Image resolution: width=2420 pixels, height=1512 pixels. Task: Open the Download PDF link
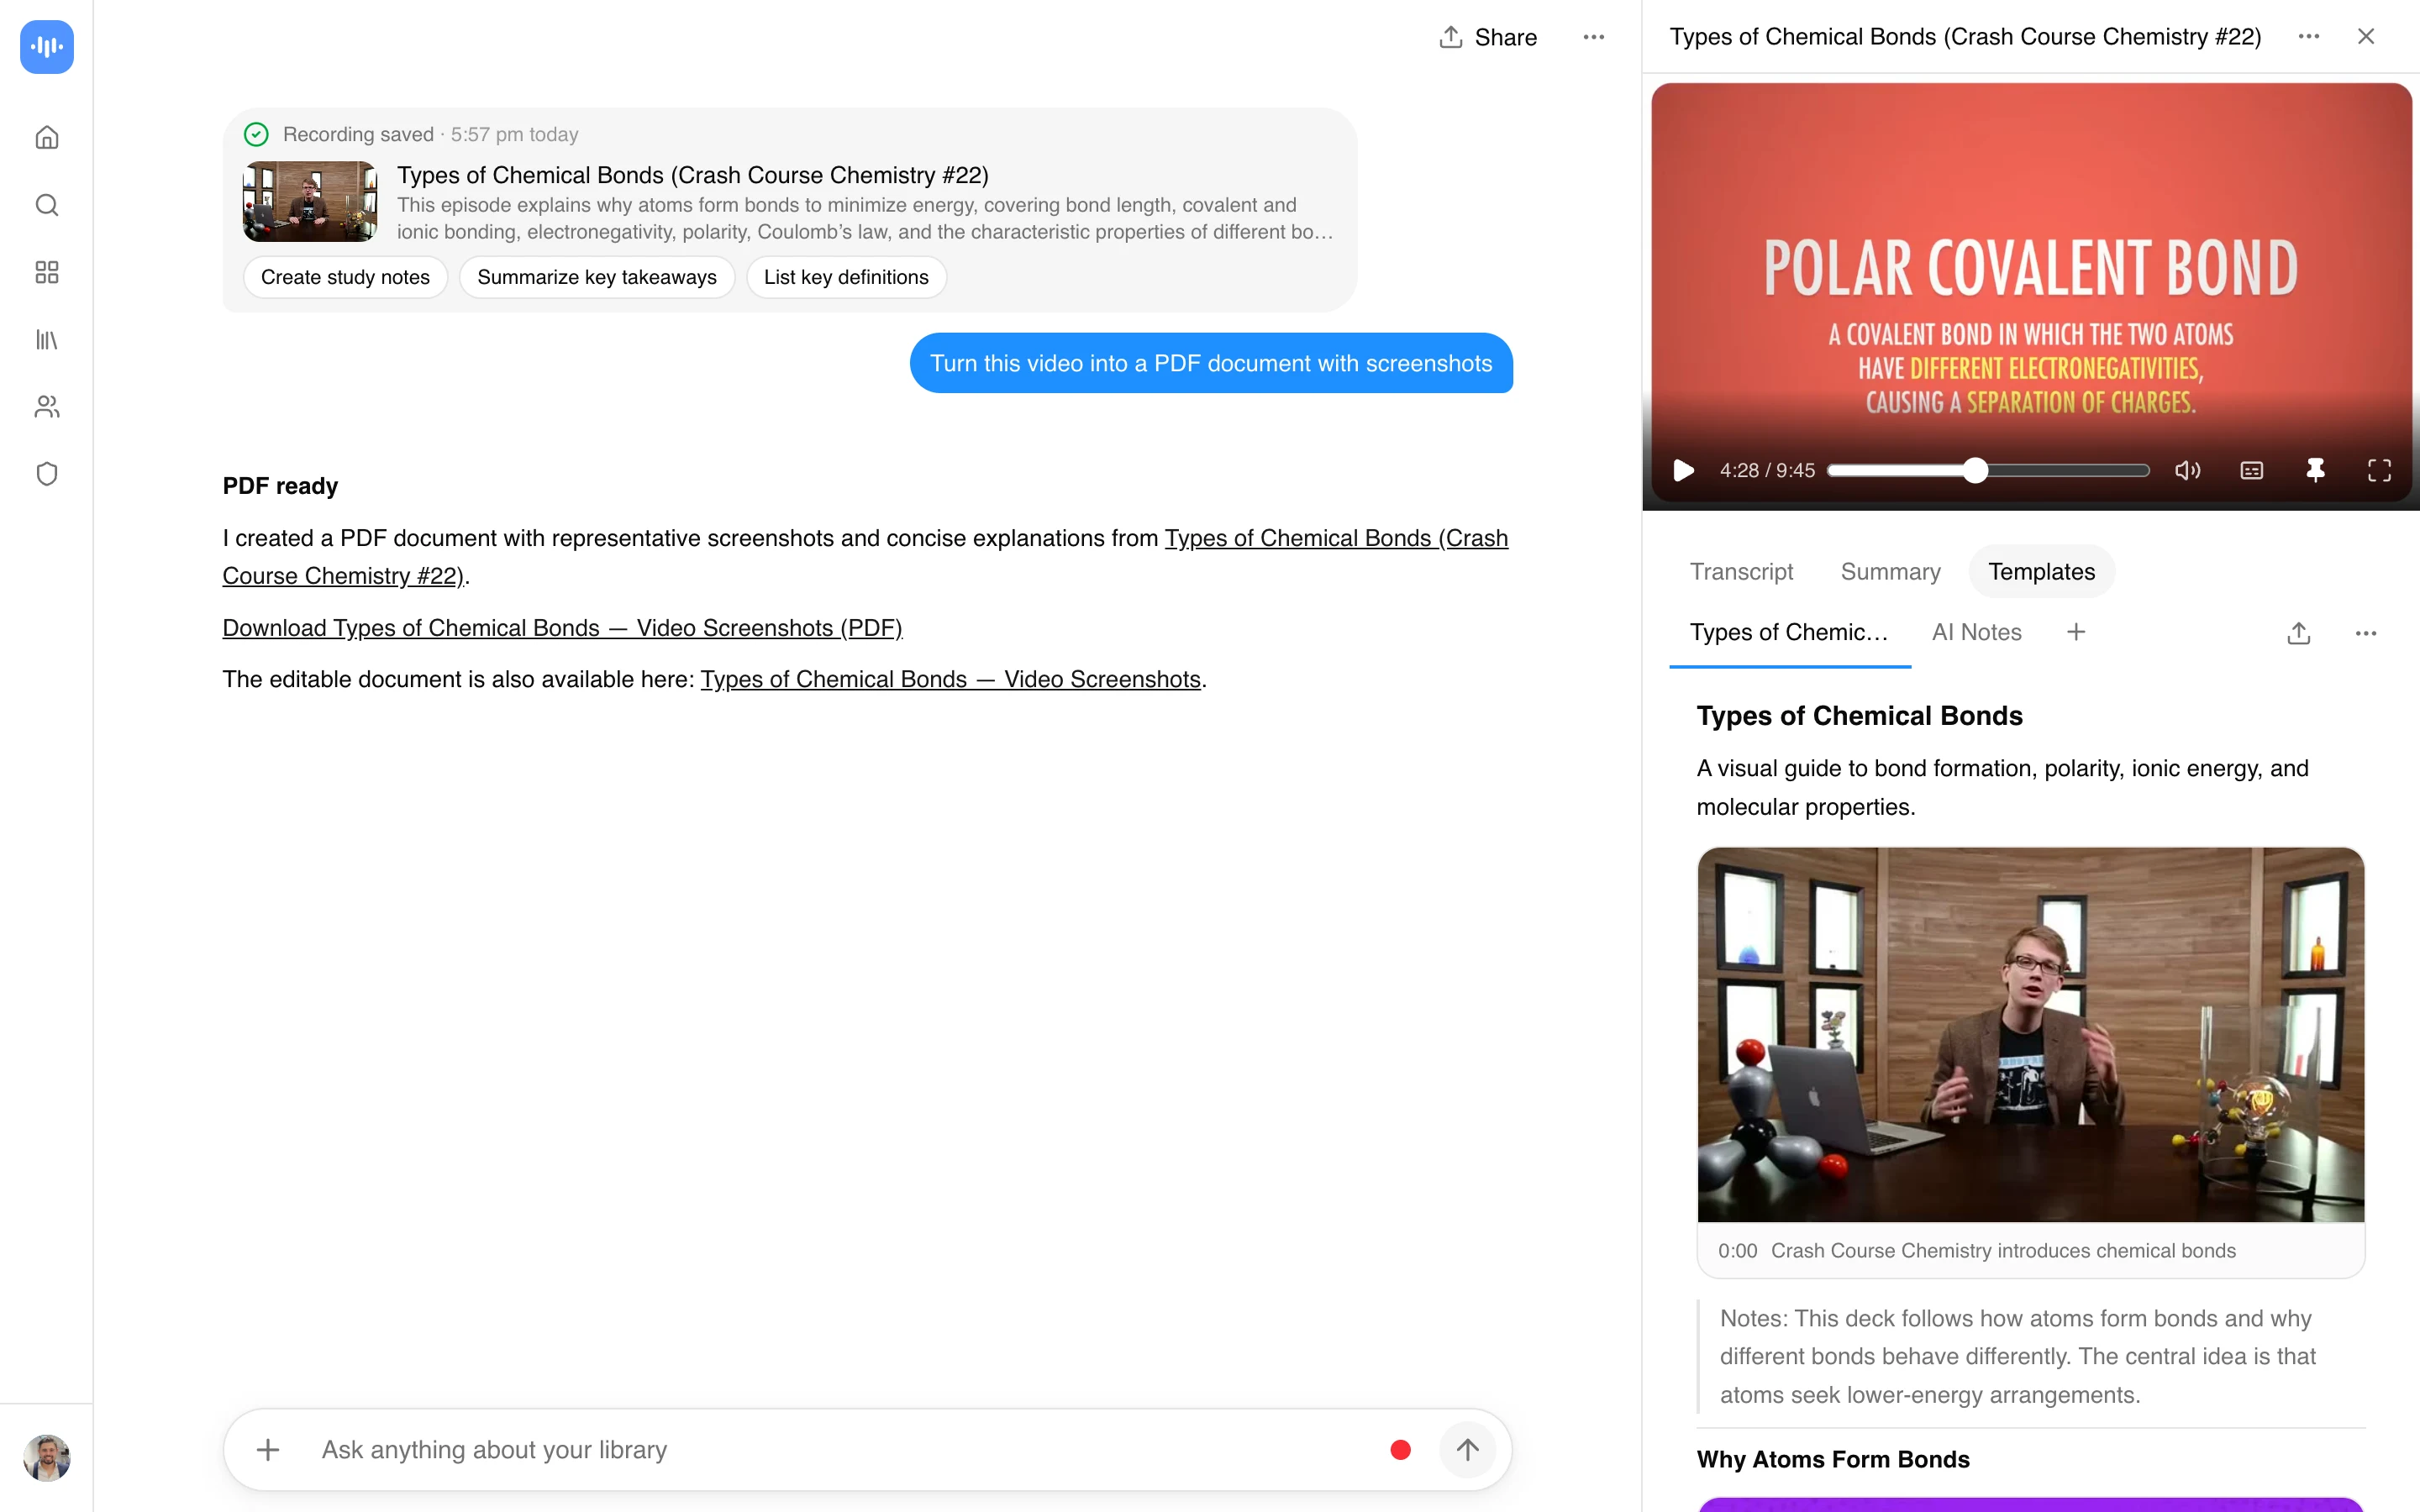pos(562,627)
